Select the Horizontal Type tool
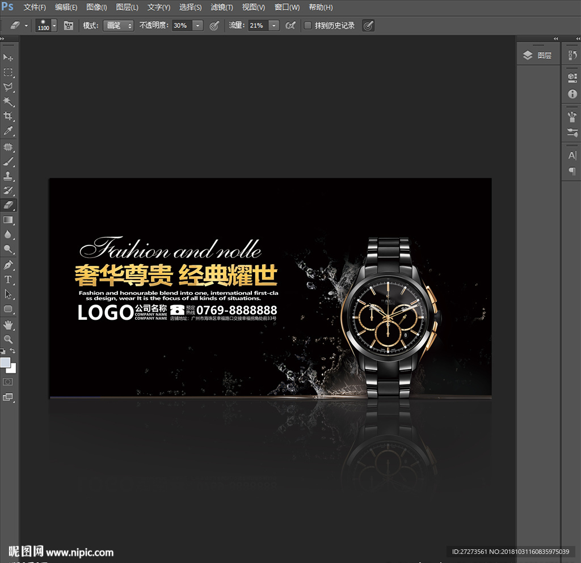 [8, 280]
